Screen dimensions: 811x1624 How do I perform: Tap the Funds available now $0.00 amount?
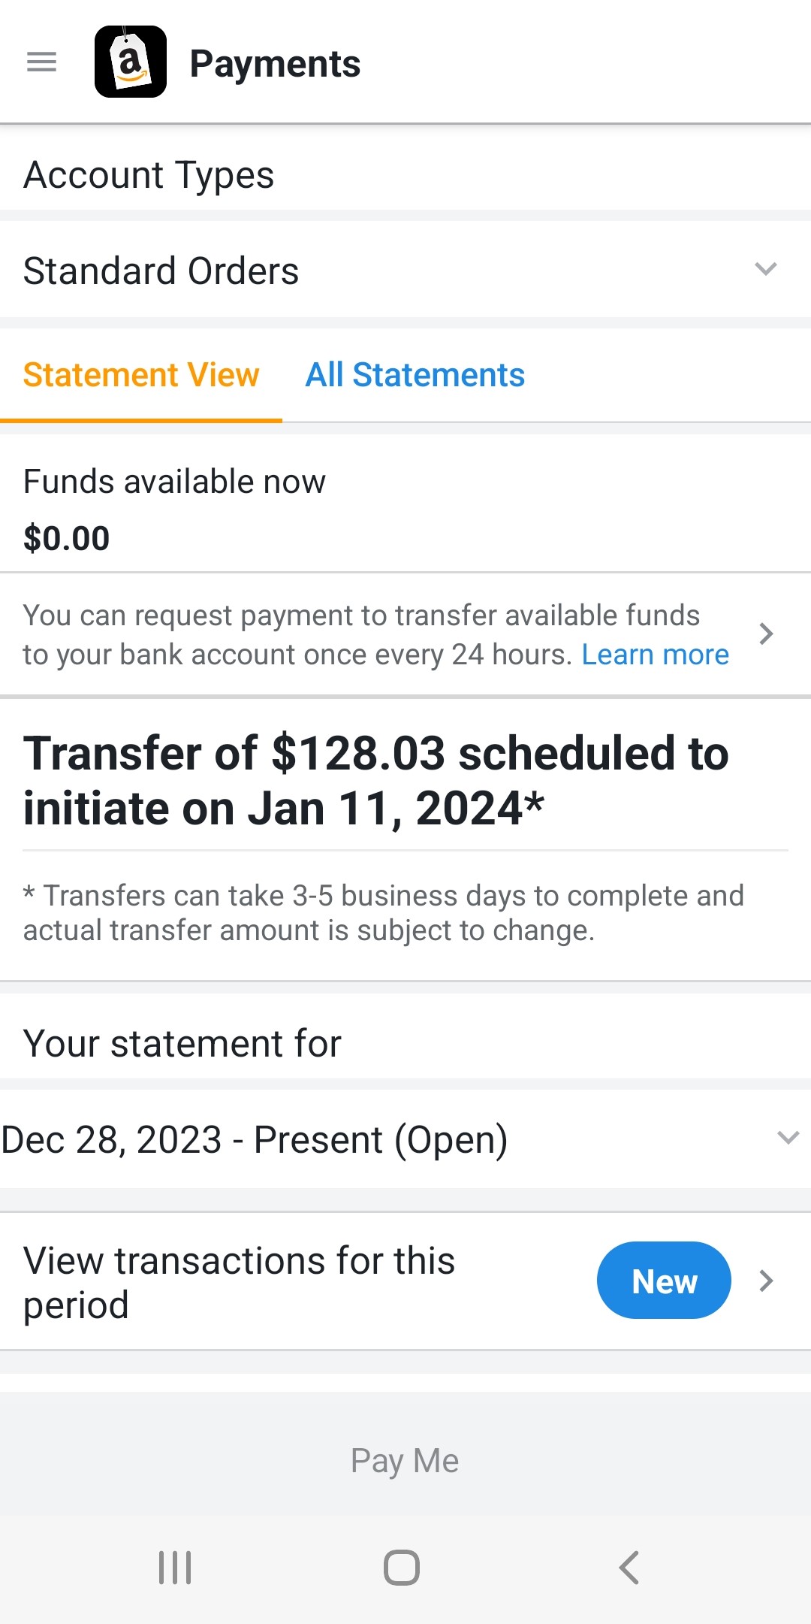pos(67,538)
